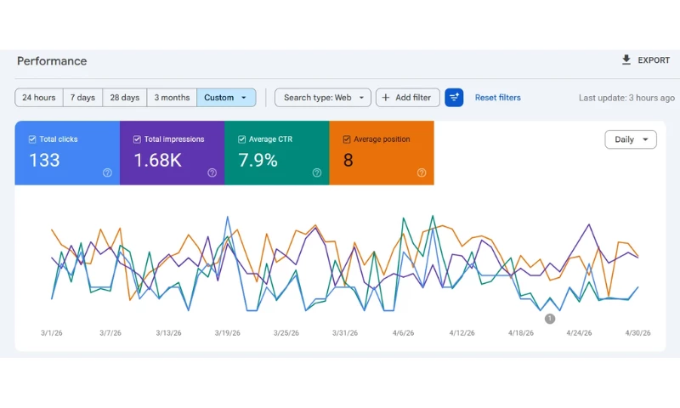Select the 7 days range tab
680x408 pixels.
(82, 98)
